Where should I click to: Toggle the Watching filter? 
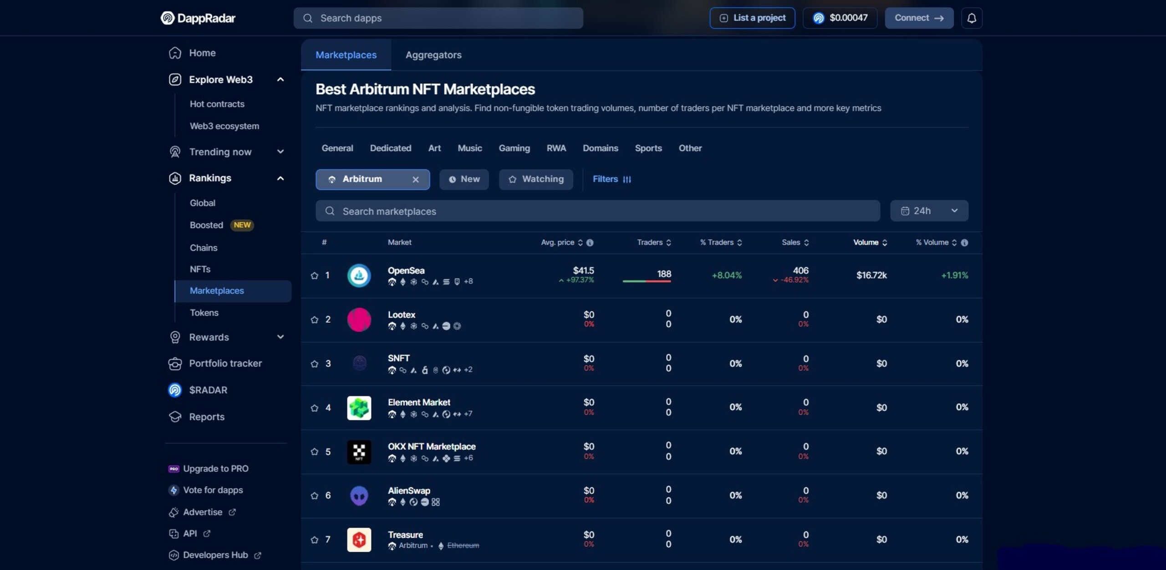(536, 179)
